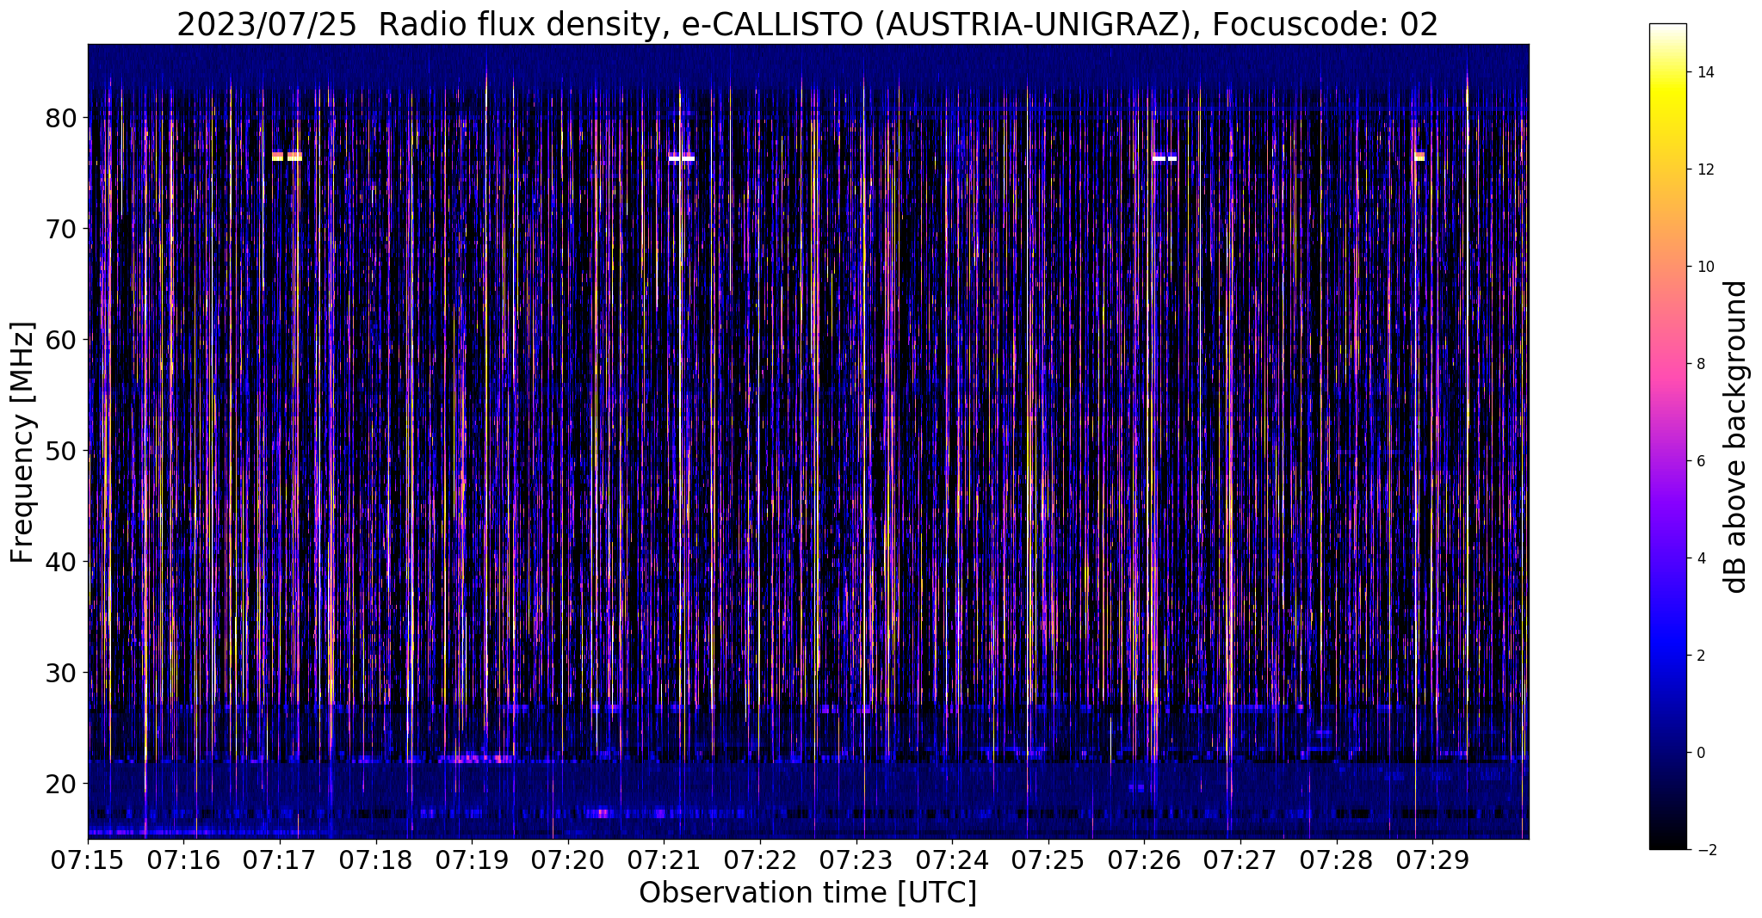Click the 07:16 time tick label

tap(184, 860)
